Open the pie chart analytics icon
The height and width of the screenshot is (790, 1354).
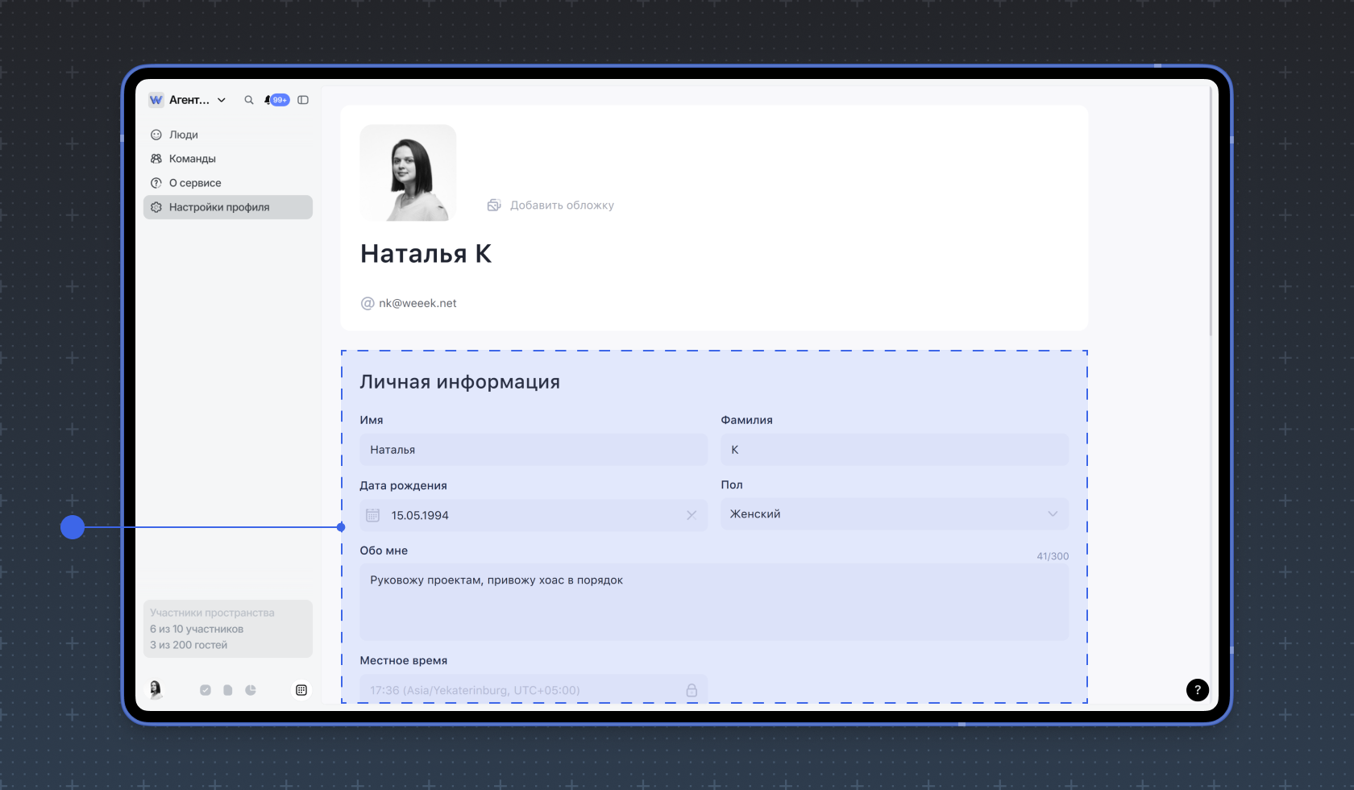[x=251, y=690]
